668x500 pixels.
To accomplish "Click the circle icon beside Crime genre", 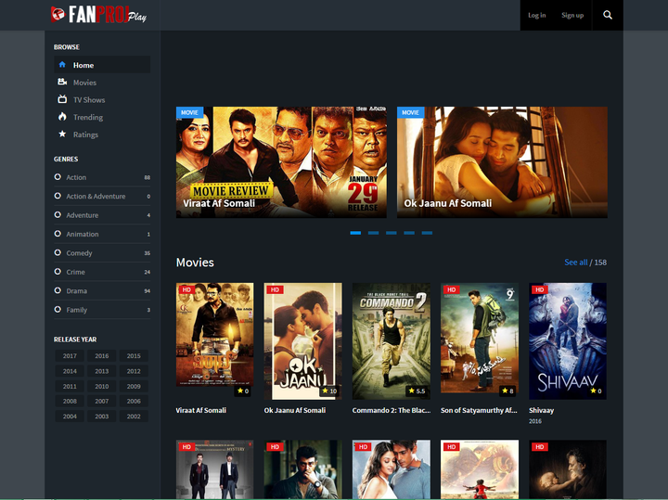I will [x=58, y=271].
